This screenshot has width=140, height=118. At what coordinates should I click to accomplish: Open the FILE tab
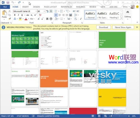tap(5, 7)
